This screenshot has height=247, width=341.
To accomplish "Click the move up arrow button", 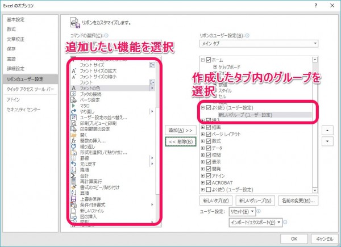I will pyautogui.click(x=327, y=131).
